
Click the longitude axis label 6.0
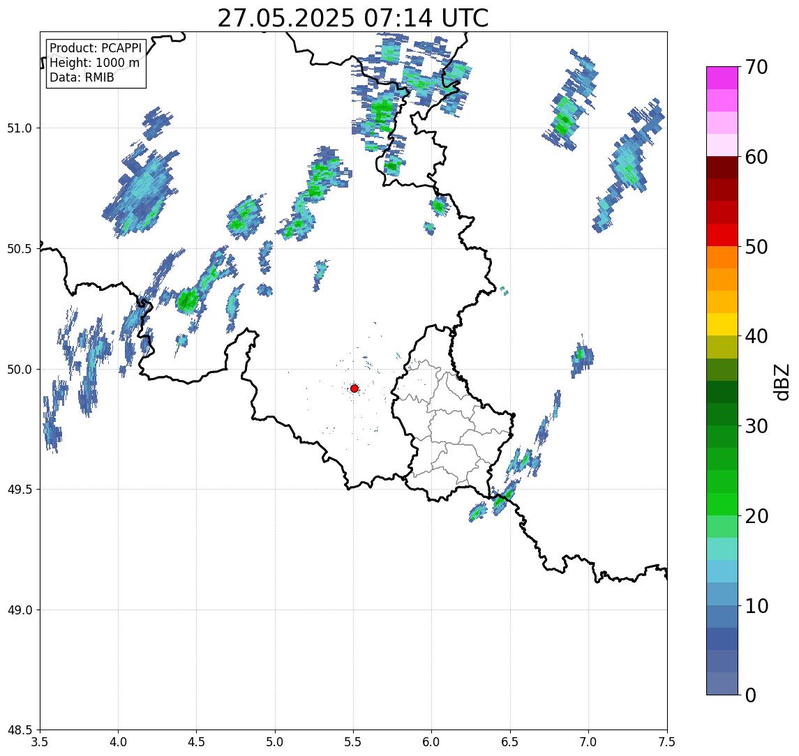point(432,742)
